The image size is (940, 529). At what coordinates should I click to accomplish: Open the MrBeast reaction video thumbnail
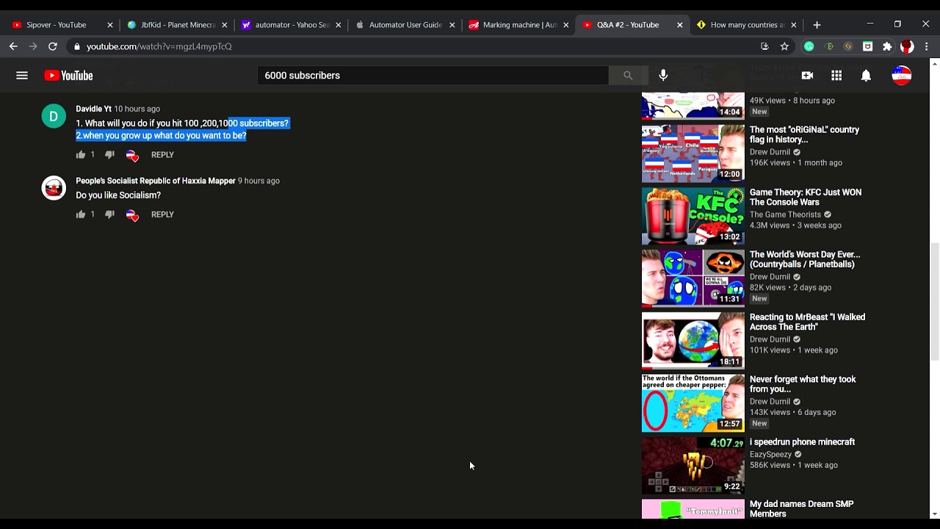tap(693, 341)
